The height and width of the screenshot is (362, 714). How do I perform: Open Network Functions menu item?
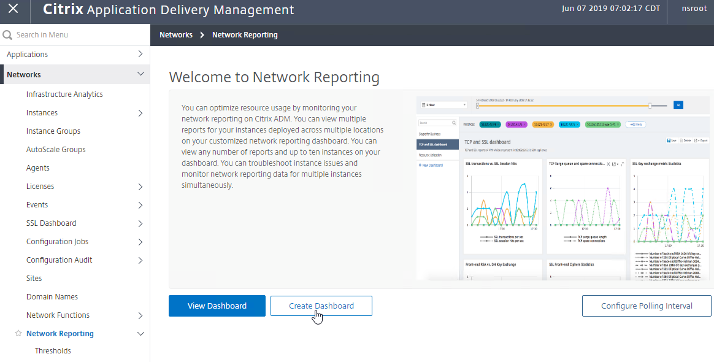coord(58,315)
